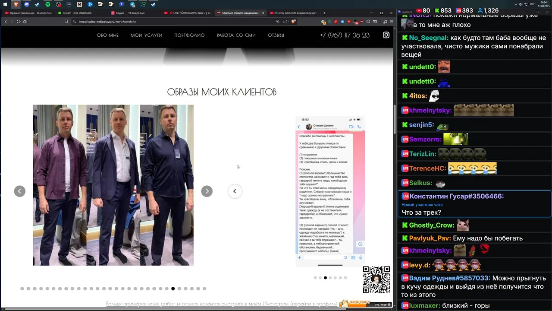Viewport: 552px width, 311px height.
Task: Jump to ОТЗЫВЫ section
Action: pos(276,35)
